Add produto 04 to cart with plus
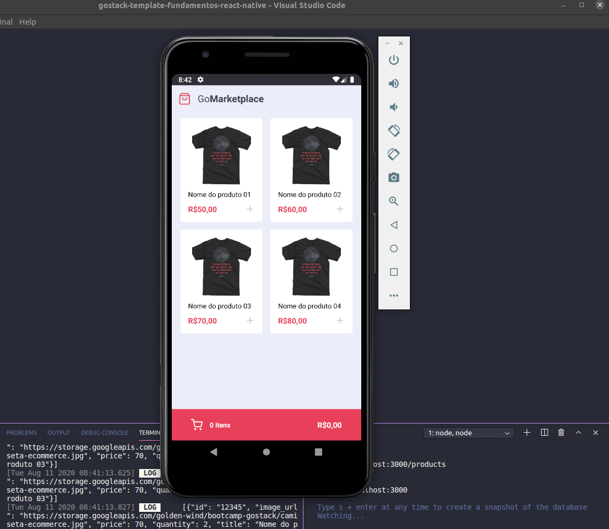Viewport: 609px width, 529px height. coord(340,321)
